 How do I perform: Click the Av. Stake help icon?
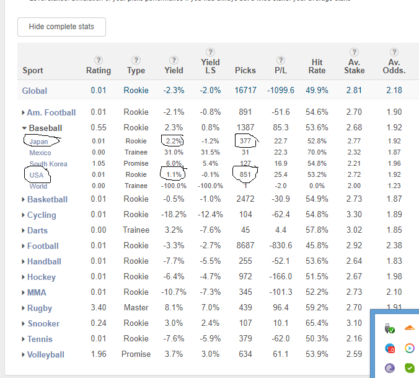[x=354, y=52]
